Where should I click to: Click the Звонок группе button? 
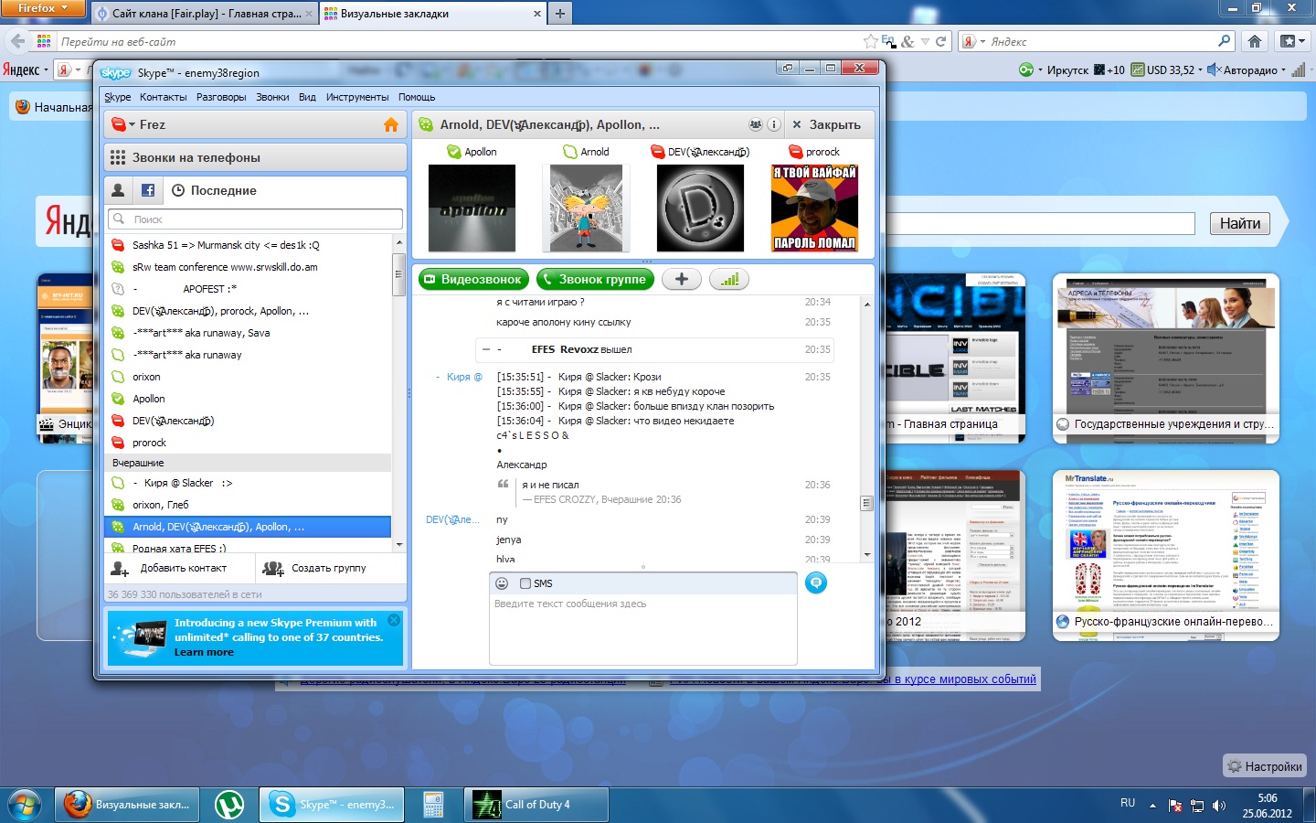point(595,280)
